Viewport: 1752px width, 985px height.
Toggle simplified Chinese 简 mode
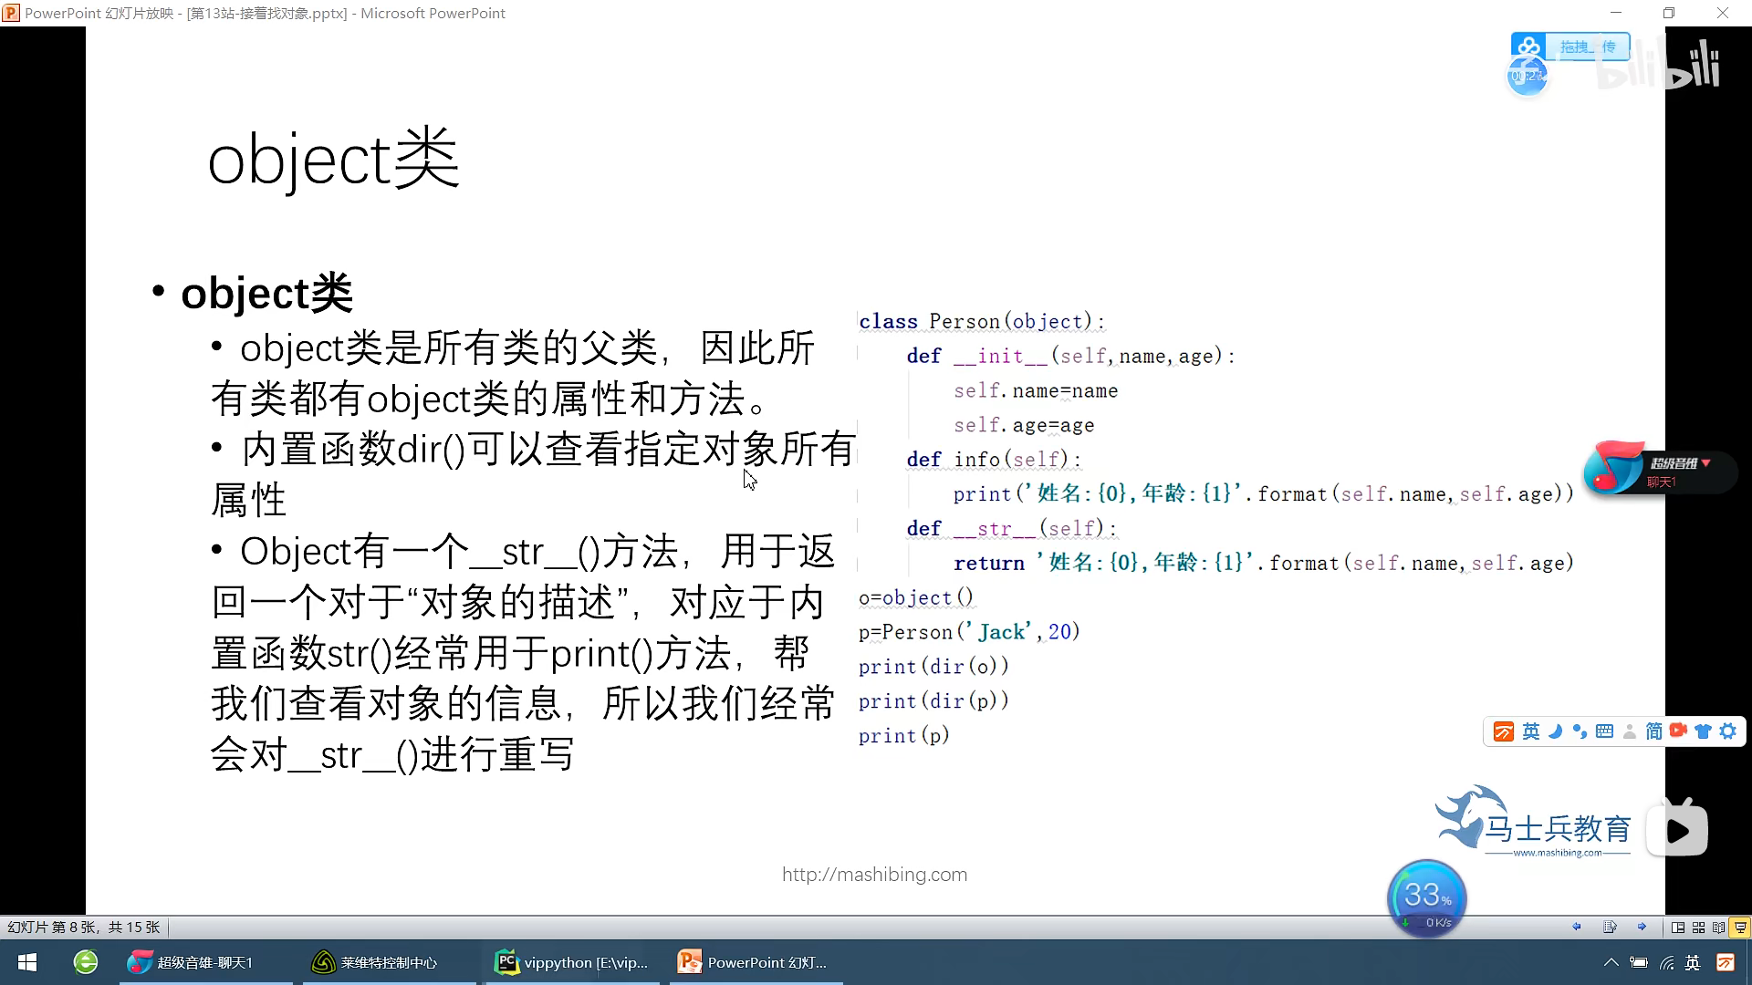pos(1653,731)
